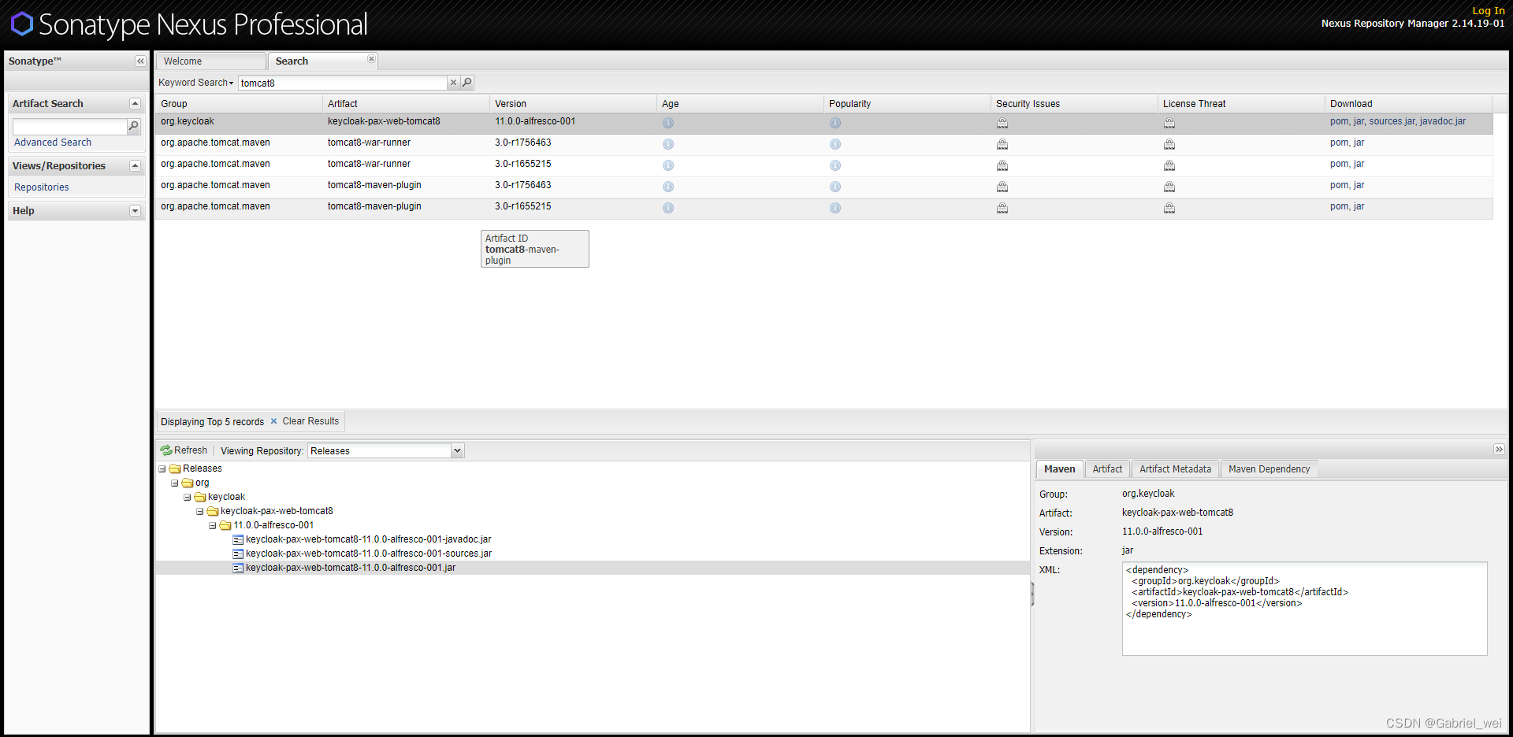Open Advanced Search link

point(53,143)
